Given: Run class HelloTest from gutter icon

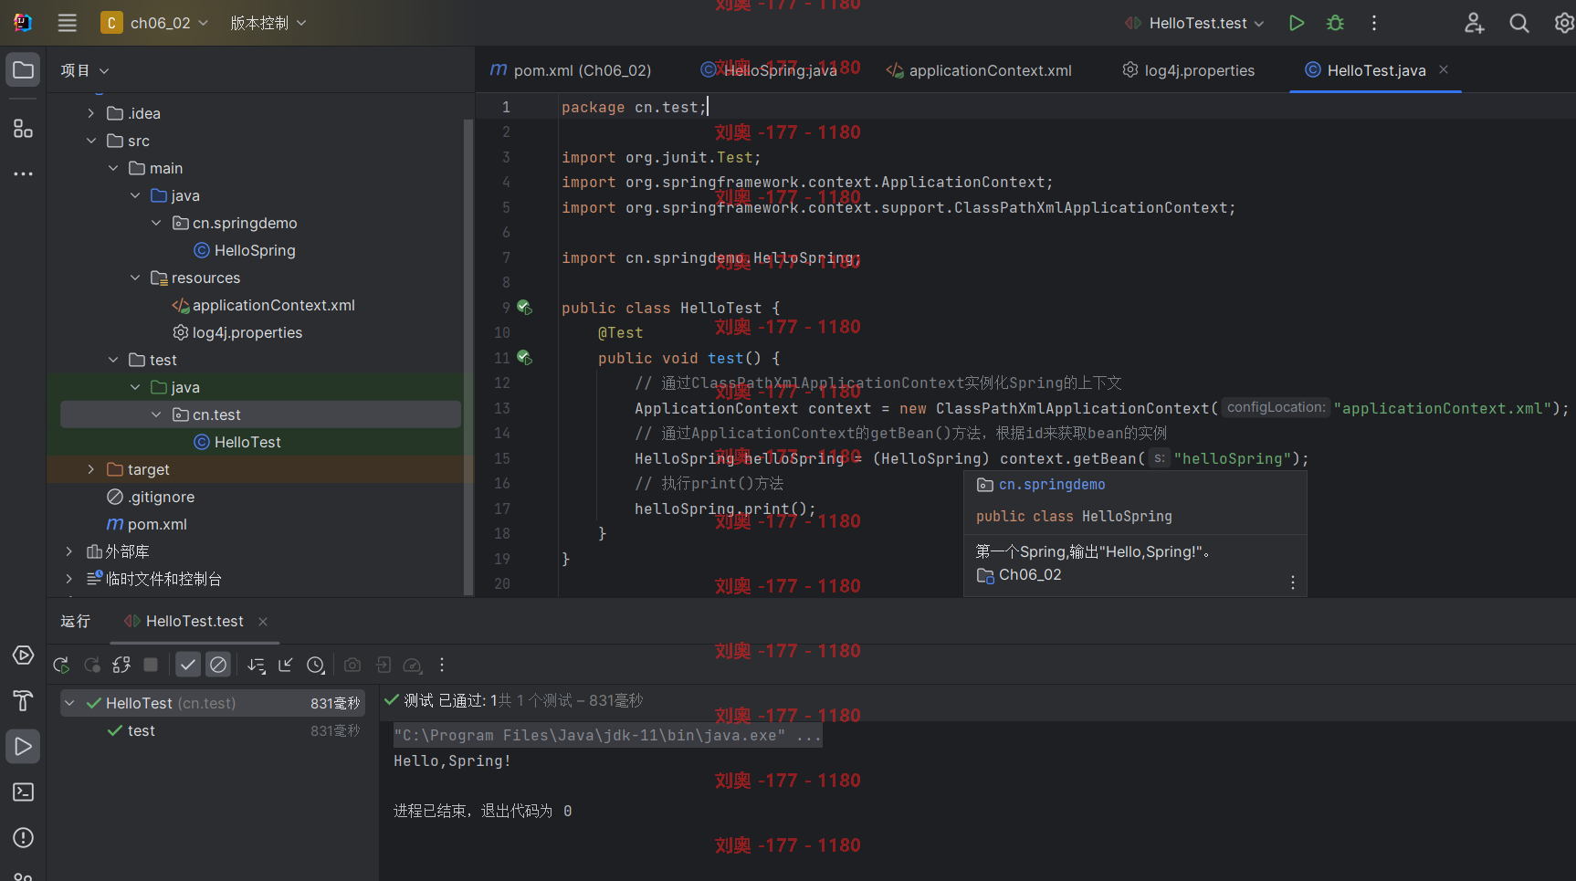Looking at the screenshot, I should coord(525,308).
